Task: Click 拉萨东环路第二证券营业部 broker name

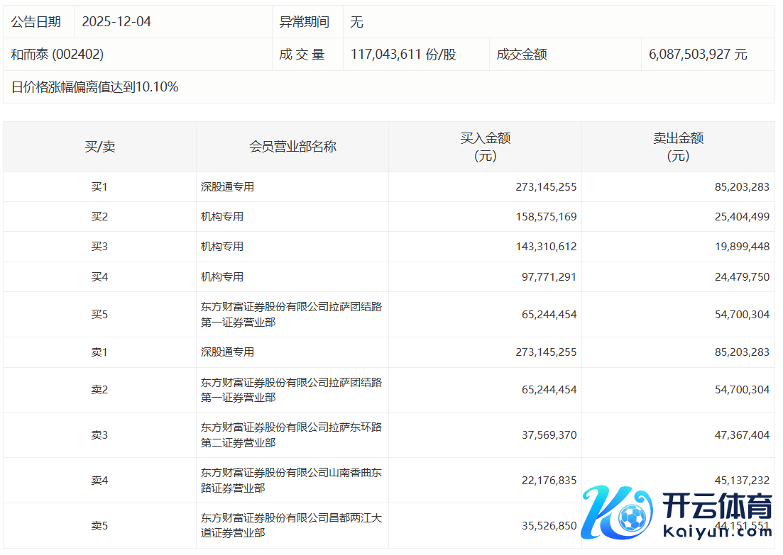Action: pos(291,435)
